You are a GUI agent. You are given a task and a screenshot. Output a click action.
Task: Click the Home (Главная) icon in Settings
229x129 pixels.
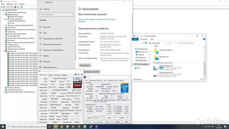click(x=40, y=9)
